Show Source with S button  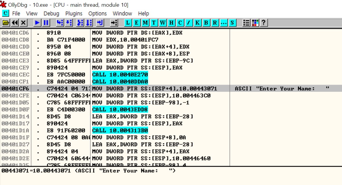pos(232,23)
